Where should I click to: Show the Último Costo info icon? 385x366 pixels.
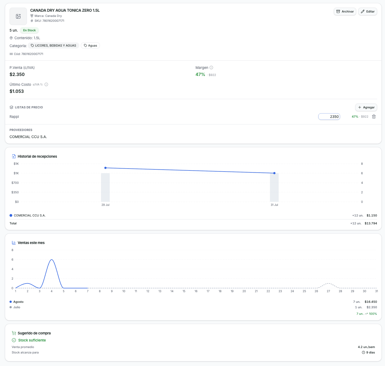point(46,84)
